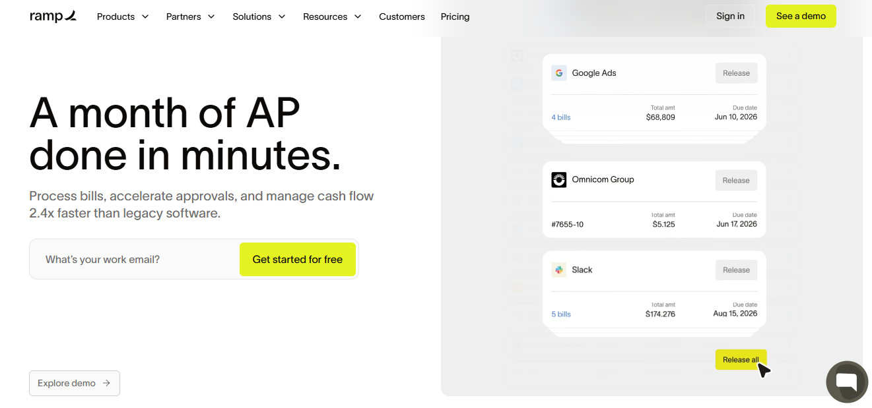Release the Omnicom Group bill

pyautogui.click(x=736, y=180)
